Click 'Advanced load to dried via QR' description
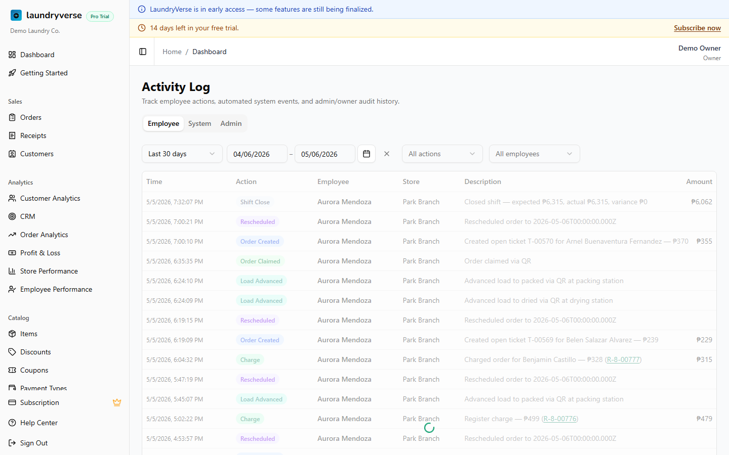 point(539,300)
